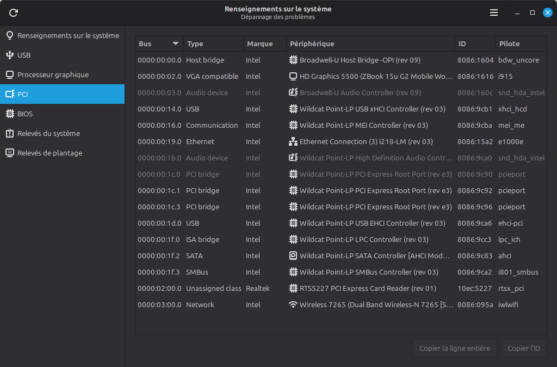This screenshot has height=367, width=557.
Task: Refresh the system information
Action: pyautogui.click(x=13, y=13)
